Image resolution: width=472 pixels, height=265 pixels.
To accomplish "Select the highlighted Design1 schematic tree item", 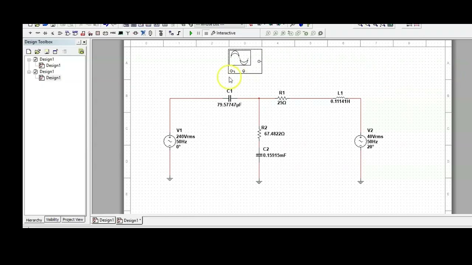I will point(53,78).
